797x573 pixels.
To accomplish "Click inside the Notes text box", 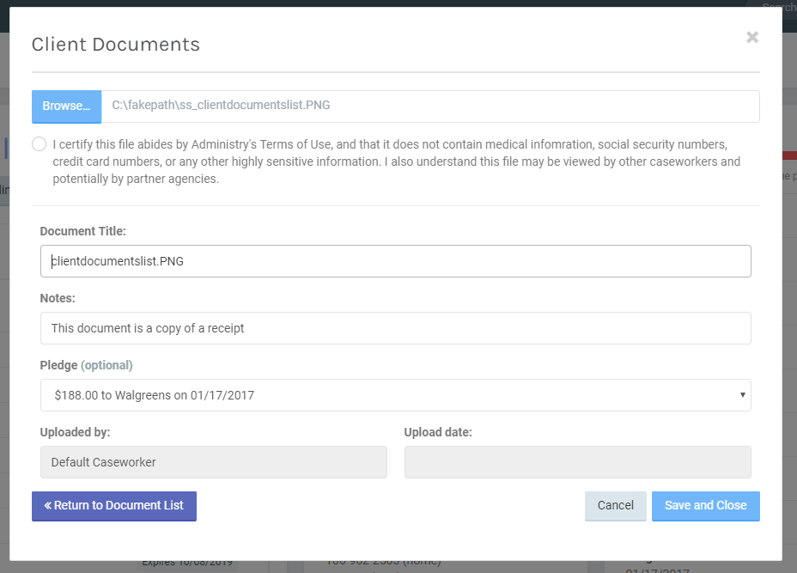I will click(x=395, y=327).
